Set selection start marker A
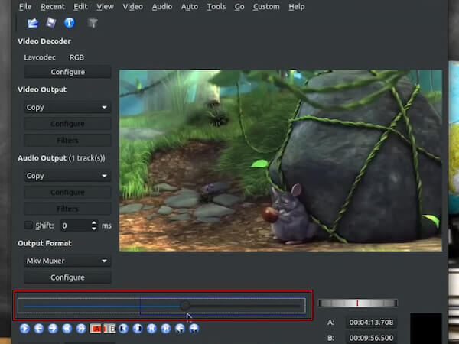Viewport: 459px width, 344px height. tap(96, 329)
